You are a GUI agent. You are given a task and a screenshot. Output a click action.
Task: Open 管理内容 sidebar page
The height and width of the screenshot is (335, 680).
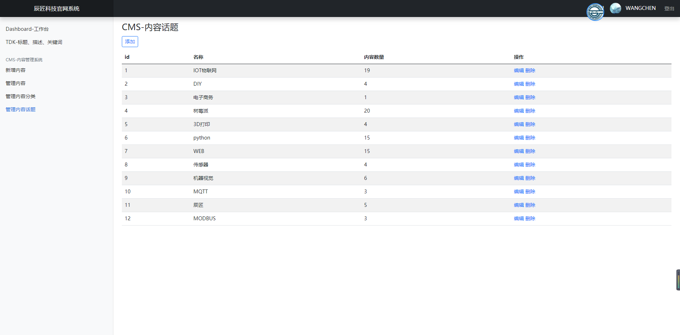[x=16, y=83]
